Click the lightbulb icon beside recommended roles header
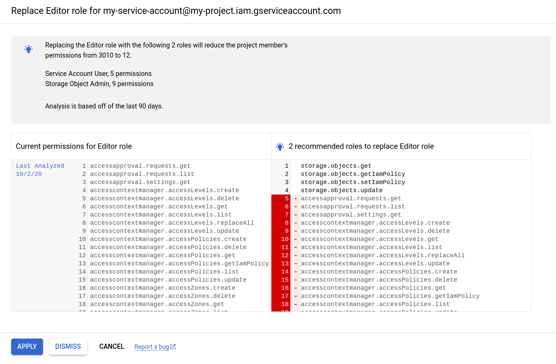556x364 pixels. (280, 146)
